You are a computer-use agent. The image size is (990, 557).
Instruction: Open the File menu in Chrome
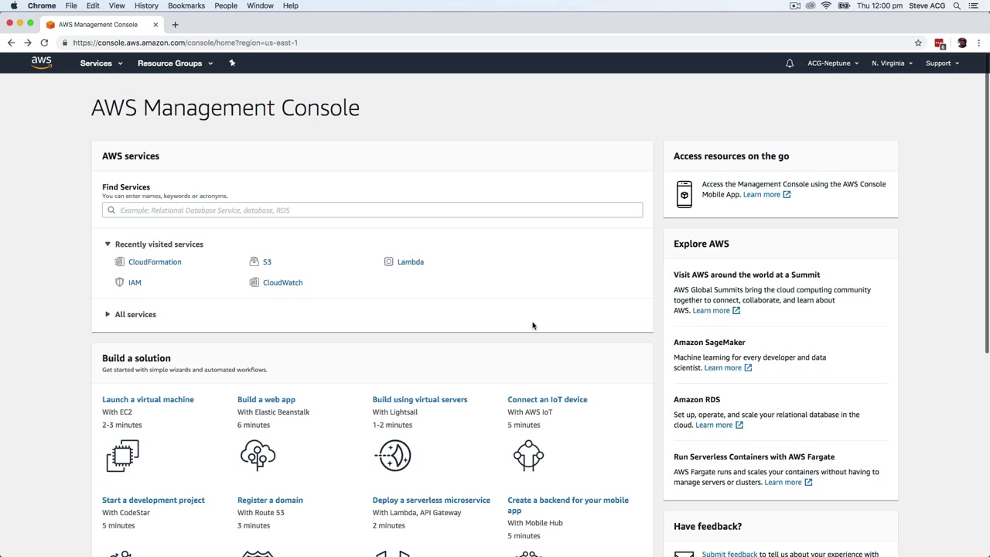pyautogui.click(x=71, y=5)
